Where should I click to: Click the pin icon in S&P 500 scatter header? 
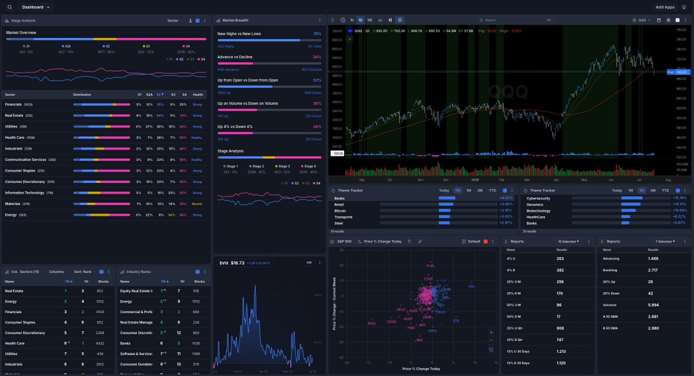420,241
